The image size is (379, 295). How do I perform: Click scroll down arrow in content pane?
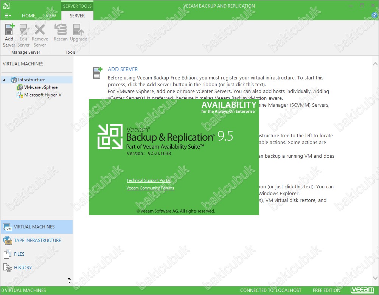coord(375,278)
